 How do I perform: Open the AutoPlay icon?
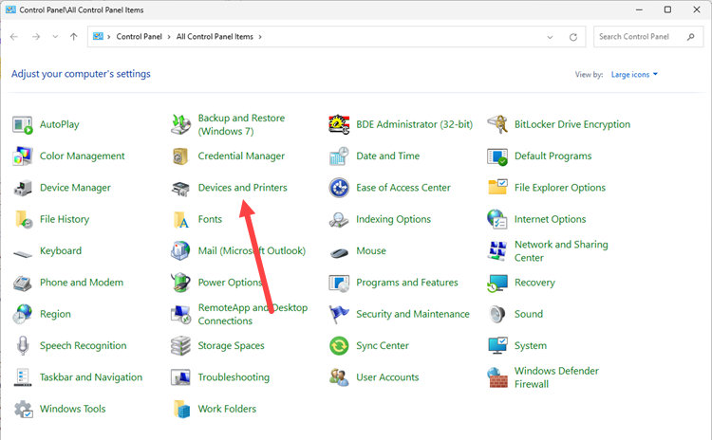pos(22,125)
